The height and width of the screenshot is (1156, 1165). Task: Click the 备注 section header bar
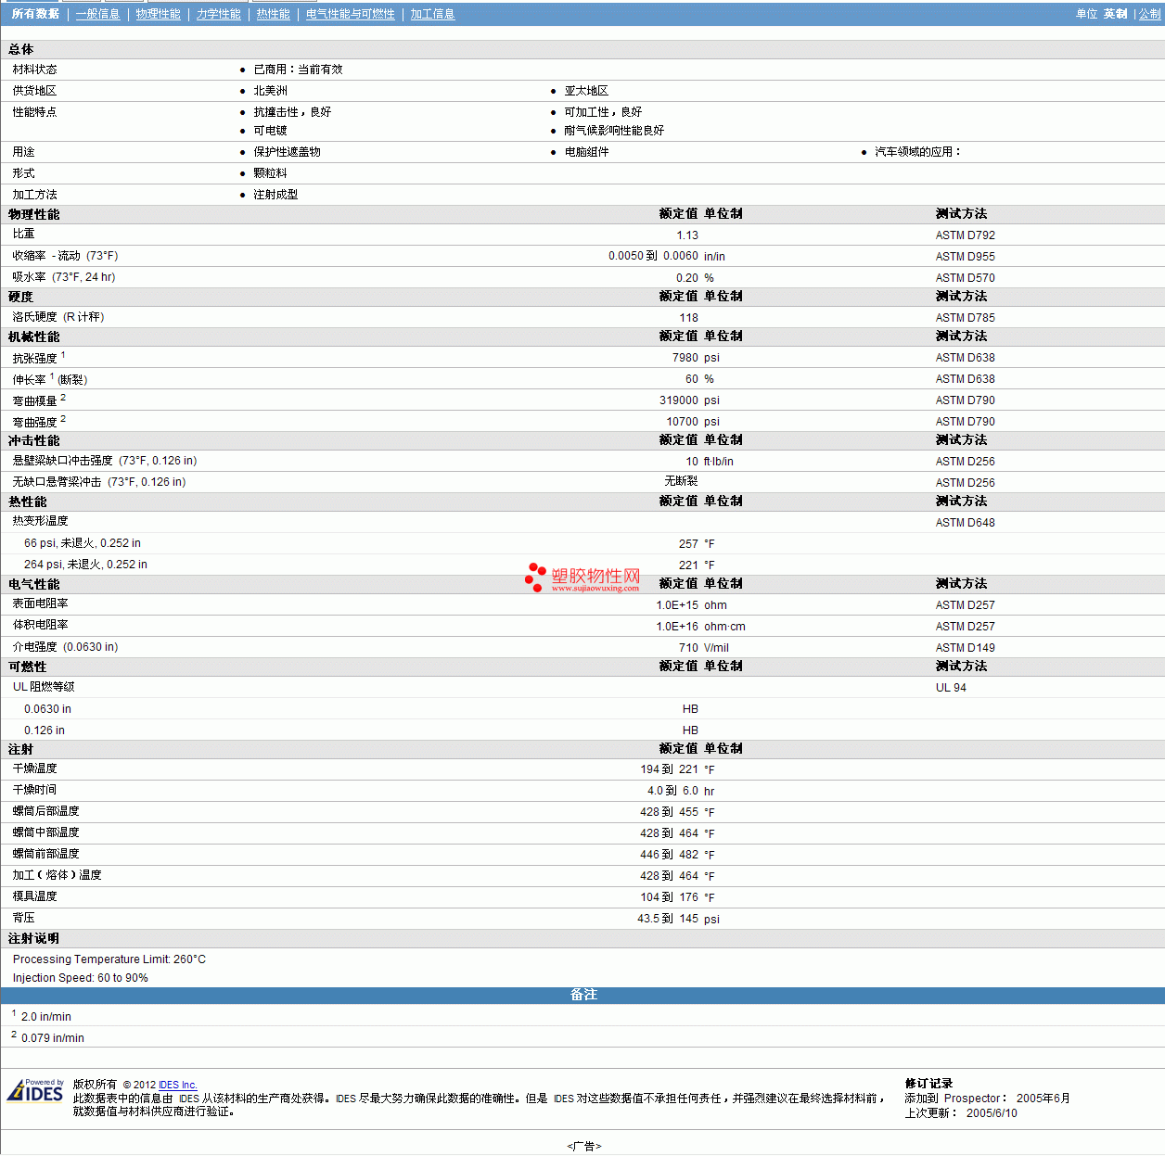582,995
